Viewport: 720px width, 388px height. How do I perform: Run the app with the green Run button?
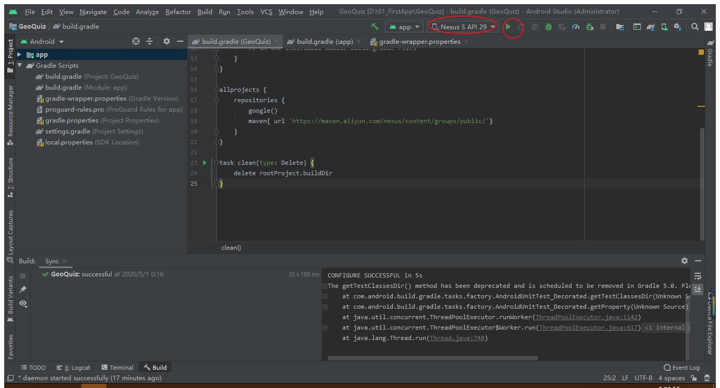[x=508, y=26]
